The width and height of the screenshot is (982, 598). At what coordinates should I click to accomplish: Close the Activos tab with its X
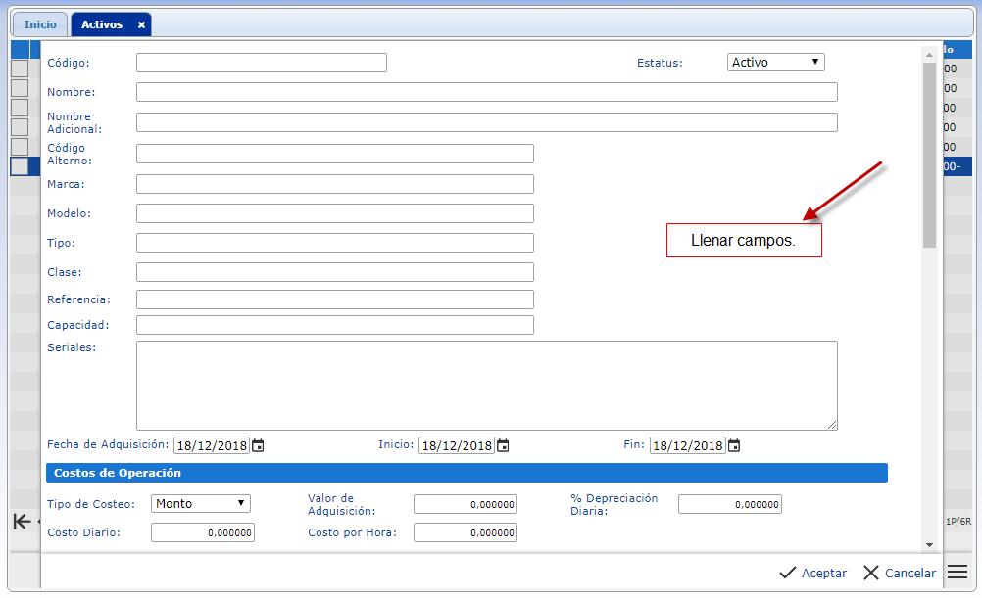[x=141, y=24]
